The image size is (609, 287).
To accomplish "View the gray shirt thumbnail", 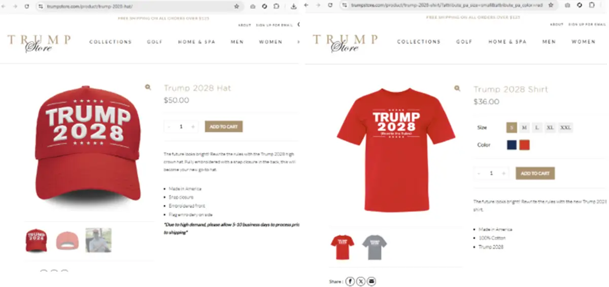I will (375, 247).
